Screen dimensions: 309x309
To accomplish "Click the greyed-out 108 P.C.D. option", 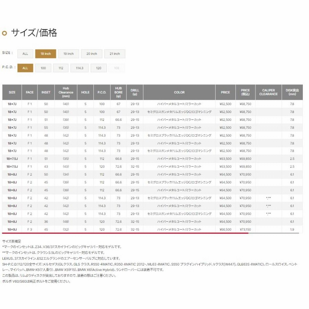I will click(x=117, y=68).
